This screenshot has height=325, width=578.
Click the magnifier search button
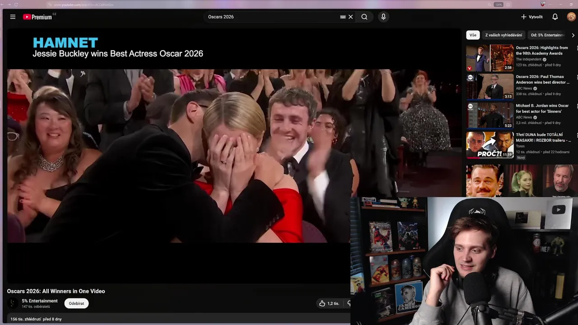coord(364,17)
